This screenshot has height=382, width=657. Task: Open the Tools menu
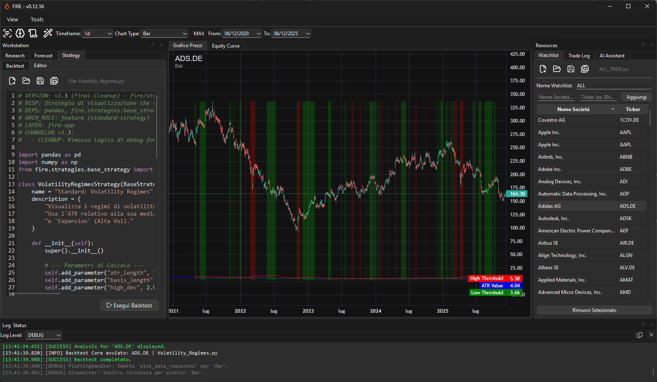(x=37, y=19)
